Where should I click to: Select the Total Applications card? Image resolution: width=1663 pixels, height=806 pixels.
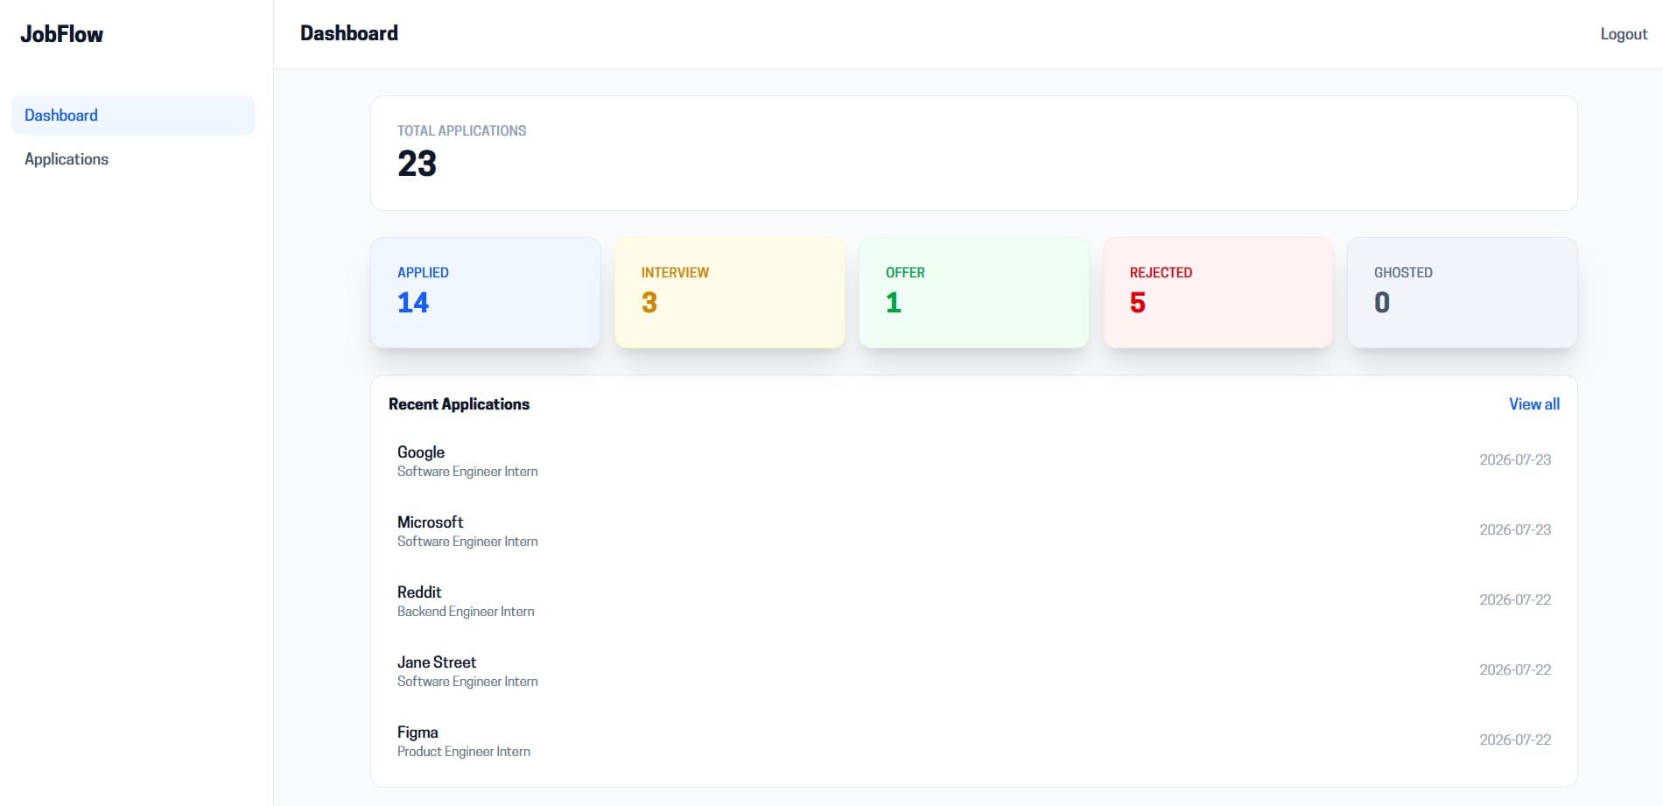pos(973,153)
